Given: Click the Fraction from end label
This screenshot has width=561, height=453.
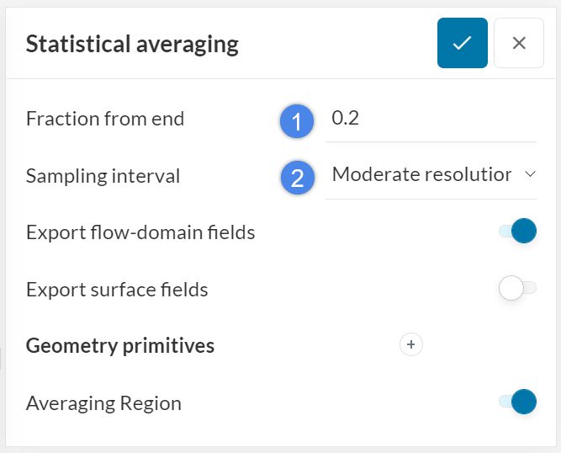Looking at the screenshot, I should click(x=105, y=119).
